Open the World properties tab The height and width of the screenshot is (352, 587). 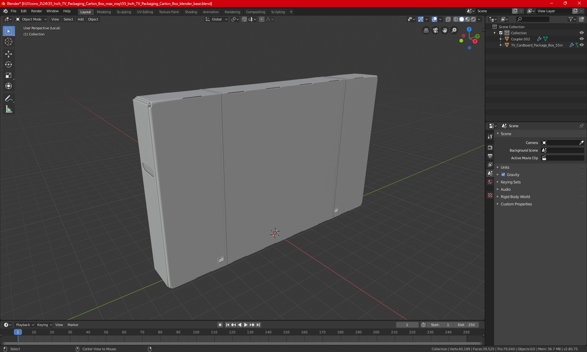[x=490, y=182]
